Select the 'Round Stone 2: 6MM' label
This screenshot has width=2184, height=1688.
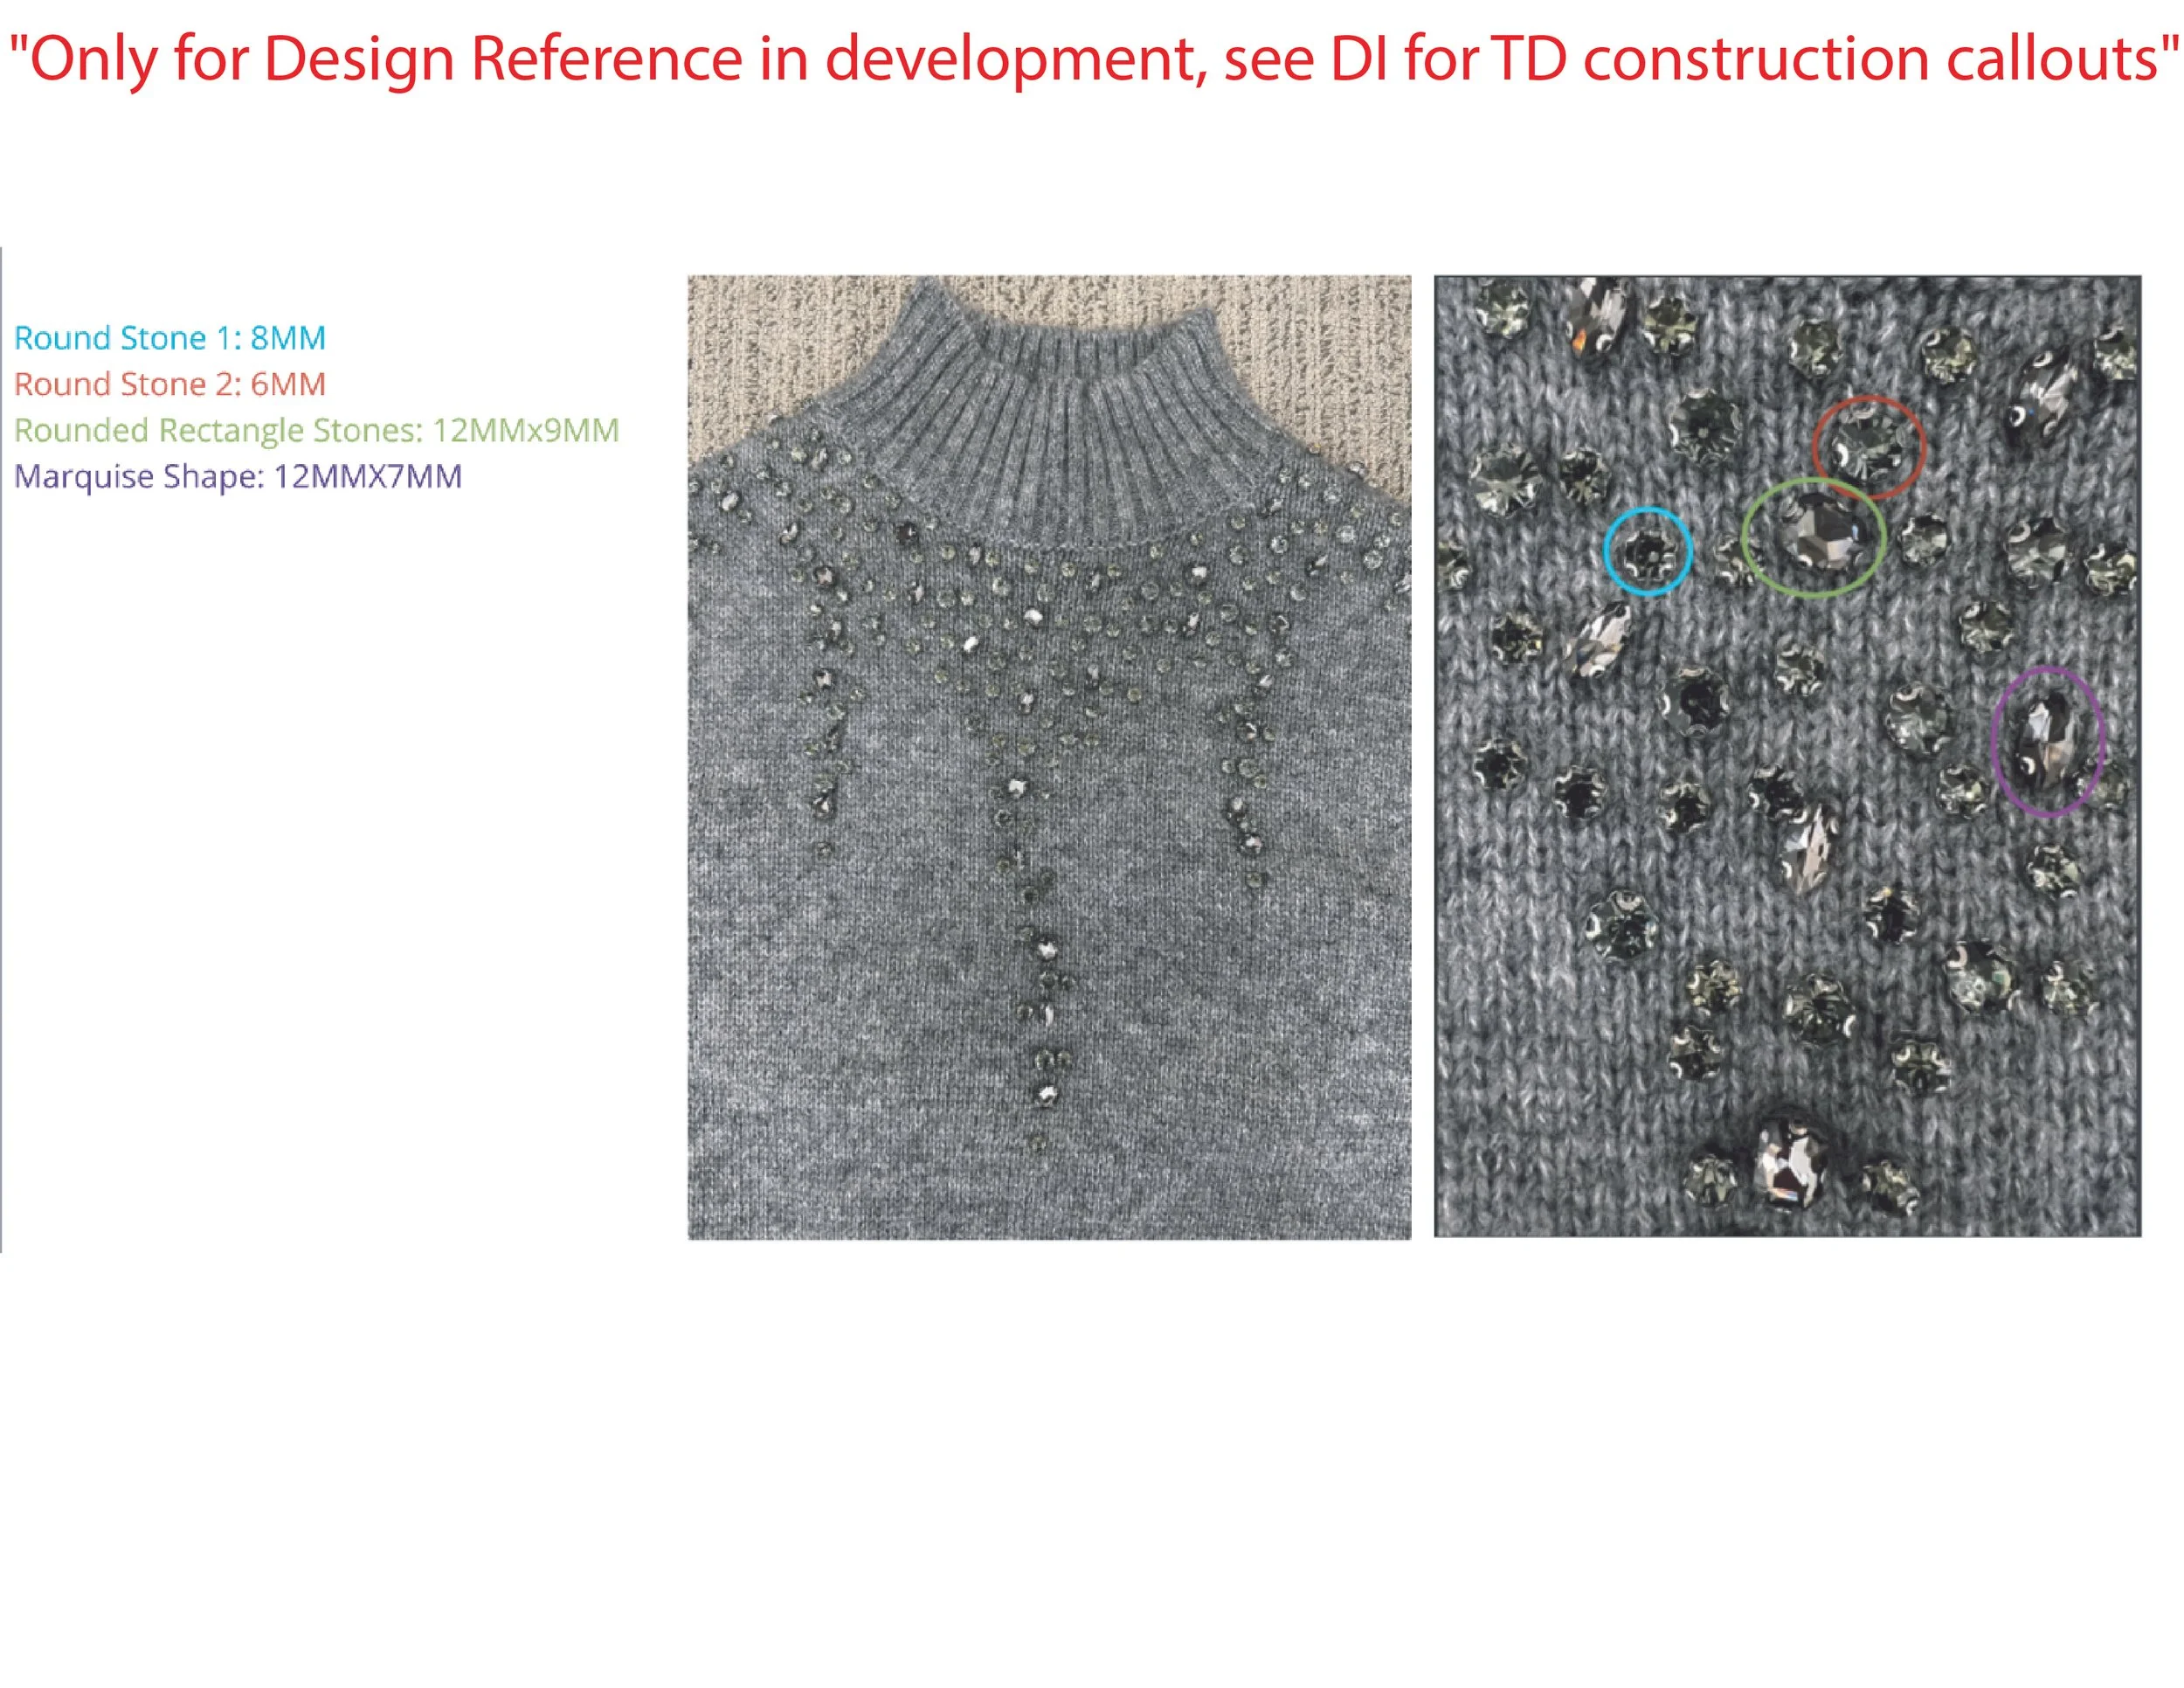(x=169, y=384)
